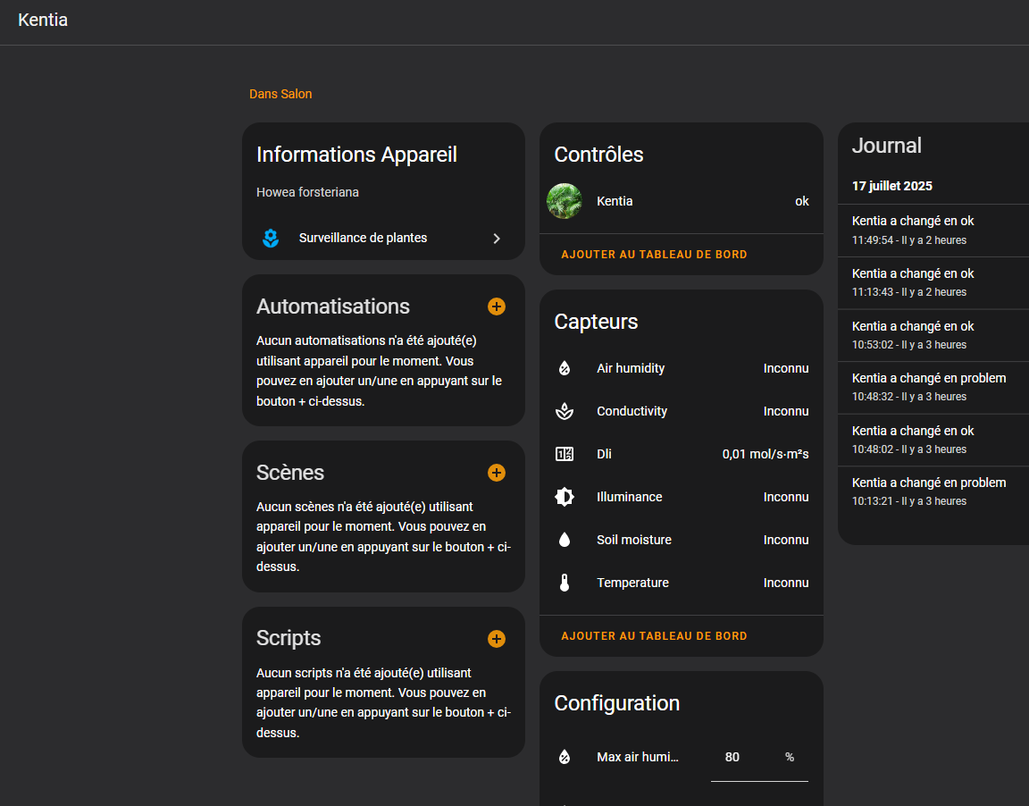The width and height of the screenshot is (1029, 806).
Task: Open the Conductivity sensor row
Action: tap(682, 412)
